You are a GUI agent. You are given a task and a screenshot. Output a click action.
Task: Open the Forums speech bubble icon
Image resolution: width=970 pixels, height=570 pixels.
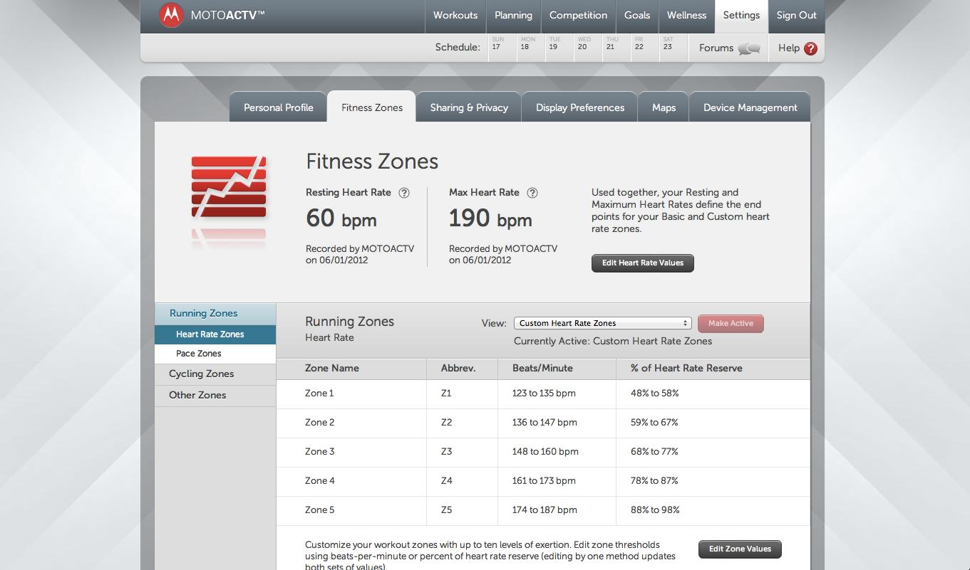click(x=748, y=48)
